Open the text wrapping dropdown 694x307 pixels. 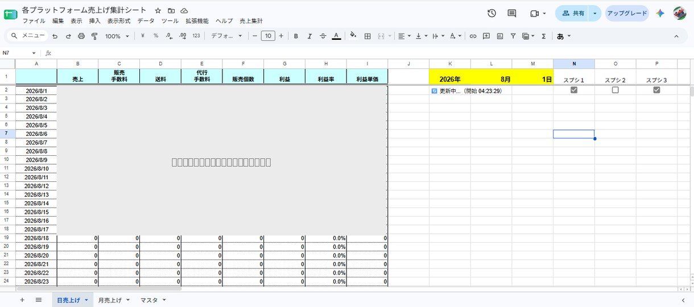(438, 36)
